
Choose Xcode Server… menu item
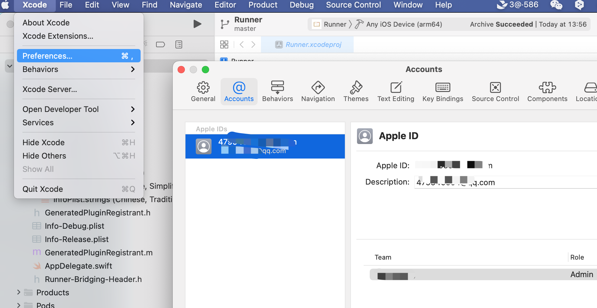[79, 89]
